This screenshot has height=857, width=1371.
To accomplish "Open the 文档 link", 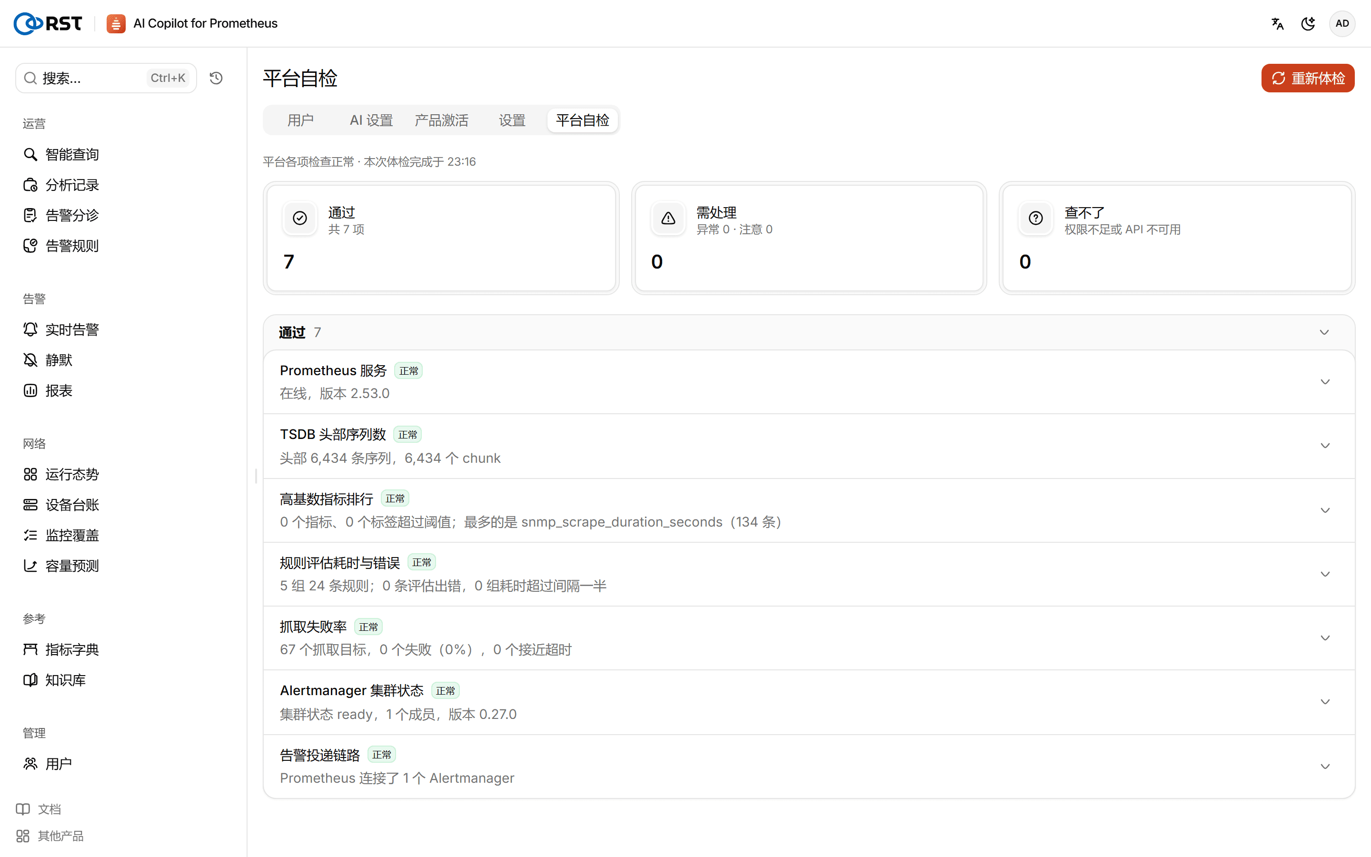I will (x=39, y=809).
